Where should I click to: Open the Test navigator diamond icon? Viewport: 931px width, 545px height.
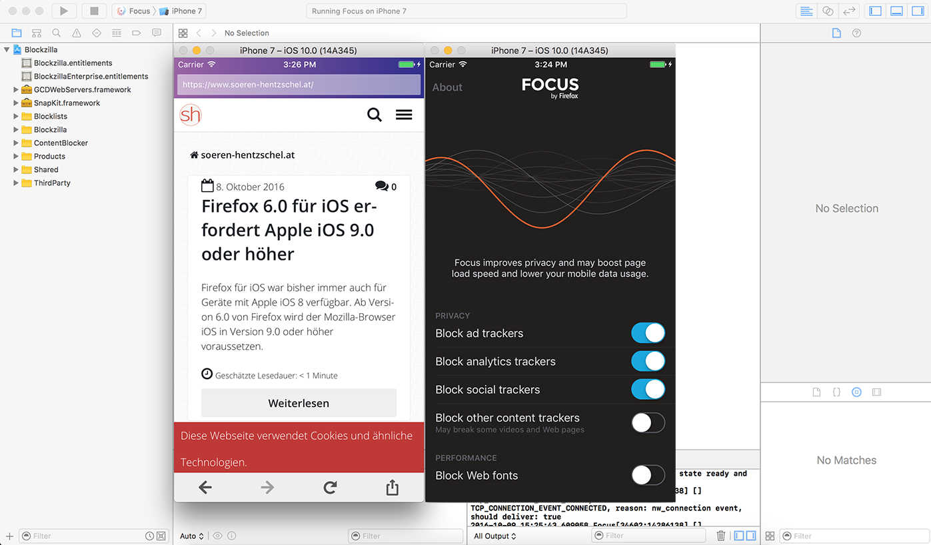tap(97, 33)
